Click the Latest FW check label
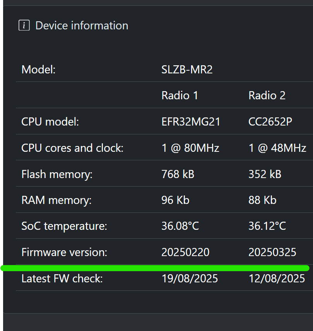Screen dimensions: 313x331 point(62,278)
